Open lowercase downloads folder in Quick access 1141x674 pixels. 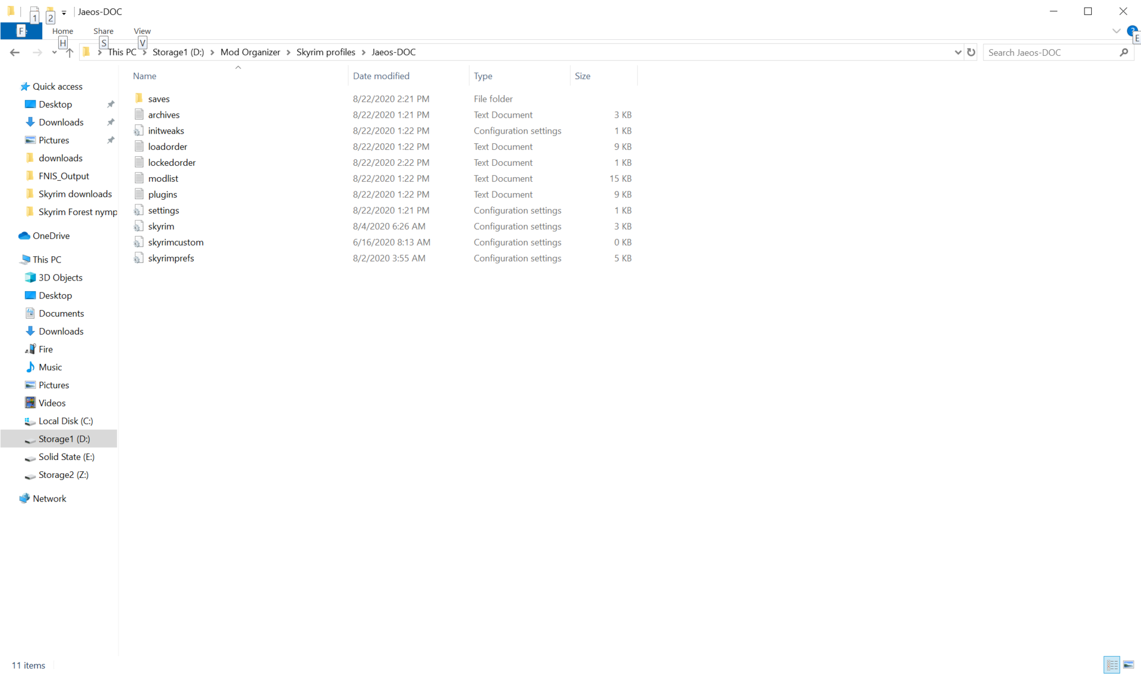(x=60, y=158)
